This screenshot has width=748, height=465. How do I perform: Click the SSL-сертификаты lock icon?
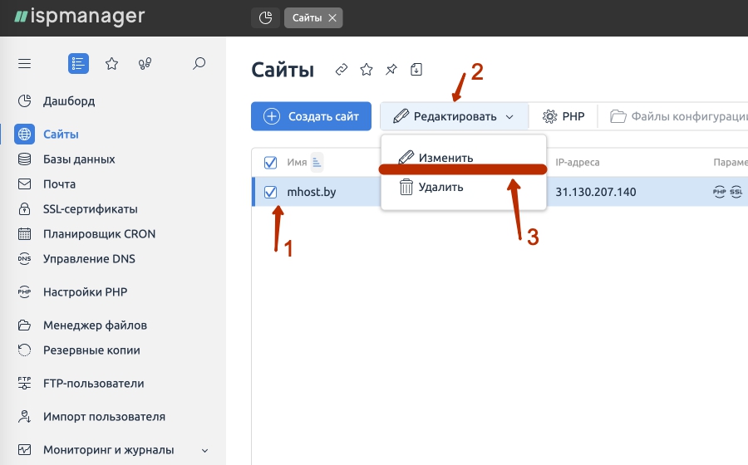click(x=24, y=209)
